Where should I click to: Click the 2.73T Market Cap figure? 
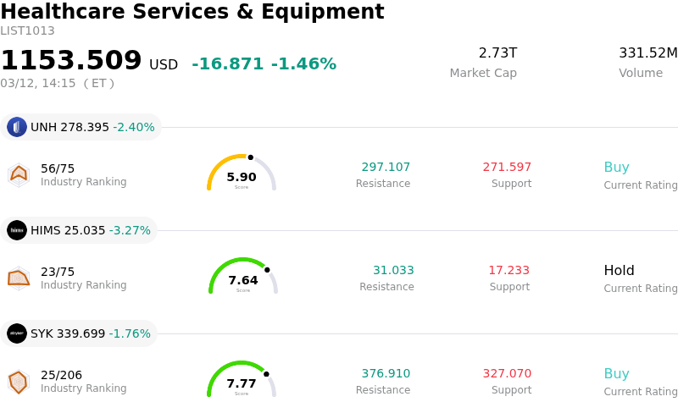click(x=497, y=53)
